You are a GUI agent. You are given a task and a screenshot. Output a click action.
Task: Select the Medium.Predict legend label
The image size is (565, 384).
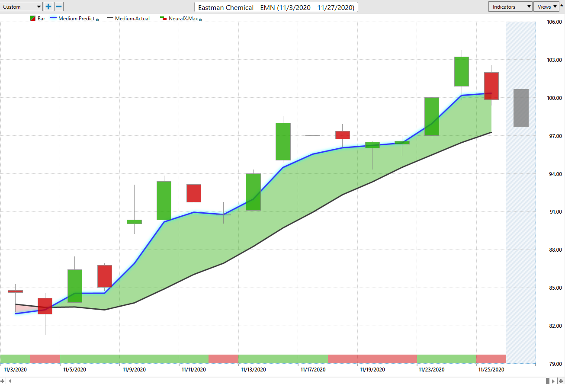77,19
